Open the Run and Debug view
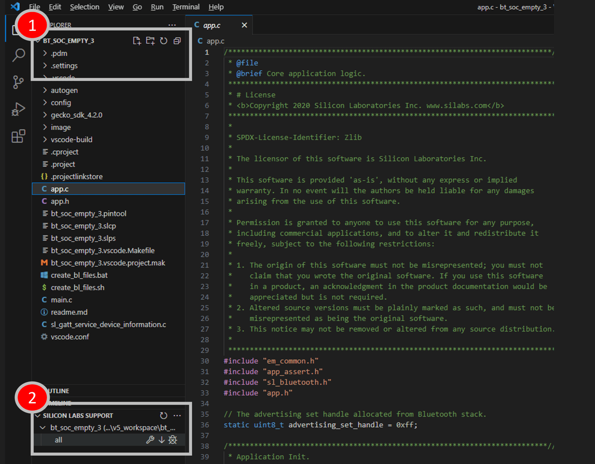 tap(18, 109)
